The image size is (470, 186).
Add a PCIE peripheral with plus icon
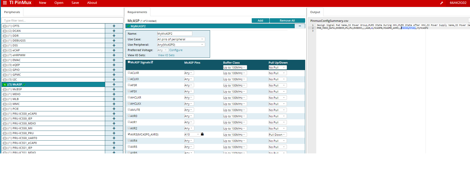[114, 109]
